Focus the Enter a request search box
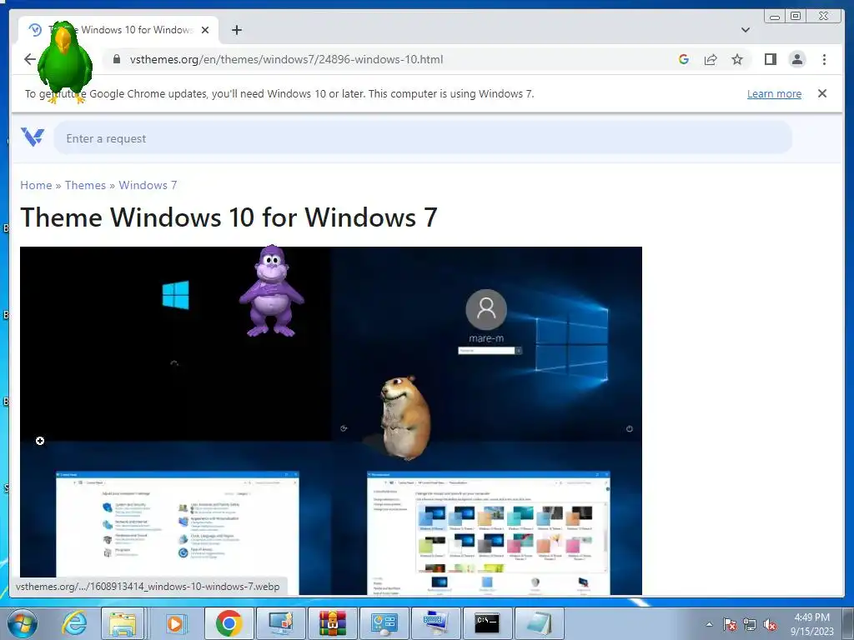Screen dimensions: 854x640 423,138
